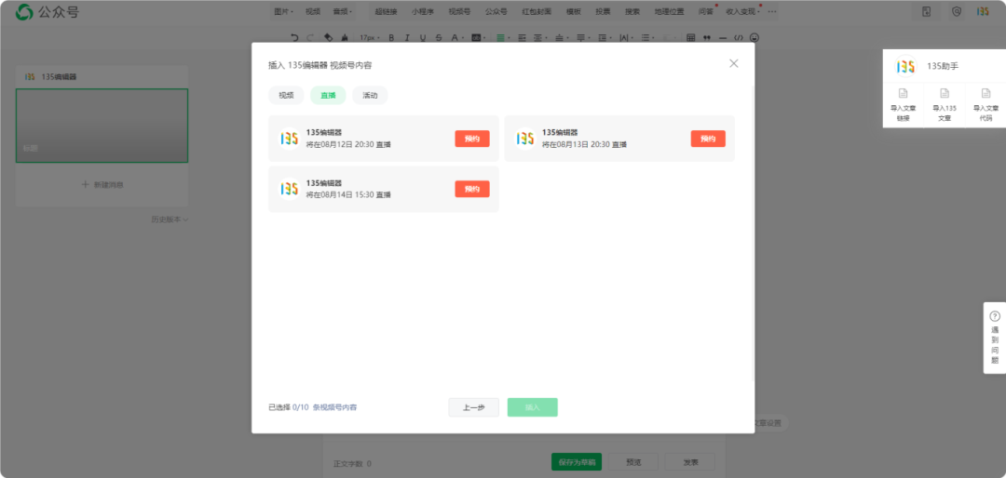The width and height of the screenshot is (1006, 478).
Task: Click the clear formatting eraser icon
Action: 328,37
